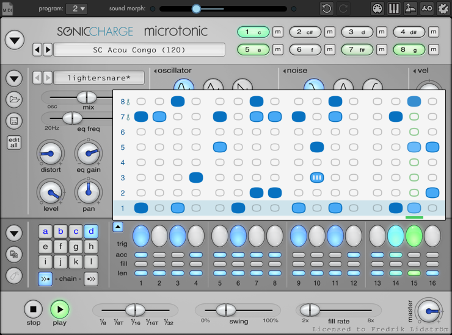Show the piano keyboard icon
Viewport: 452px width, 335px height.
pos(393,9)
